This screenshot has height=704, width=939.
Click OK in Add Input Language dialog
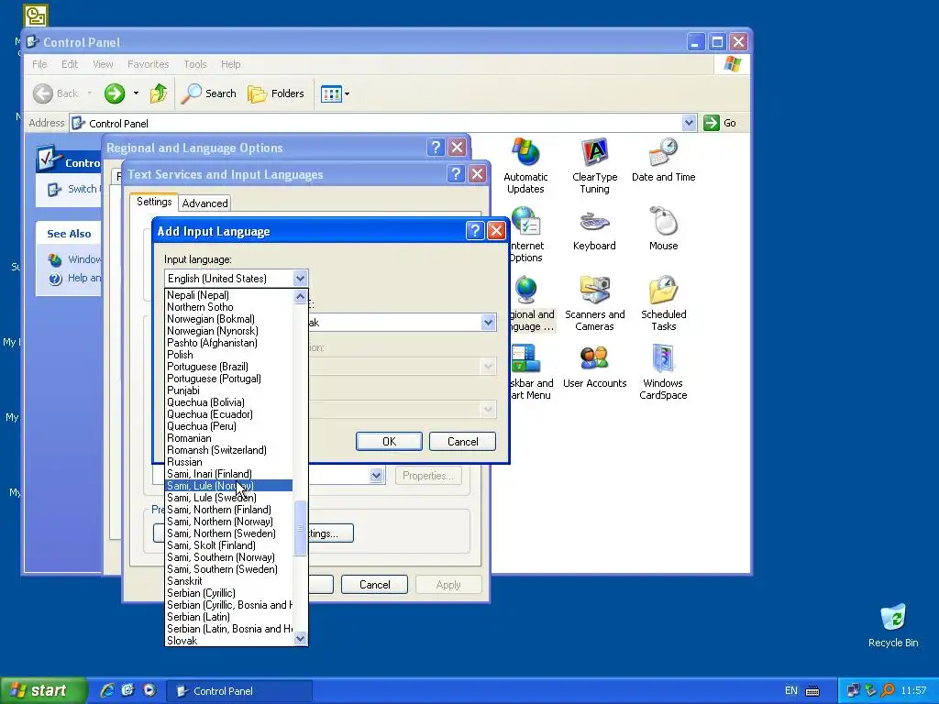tap(389, 441)
